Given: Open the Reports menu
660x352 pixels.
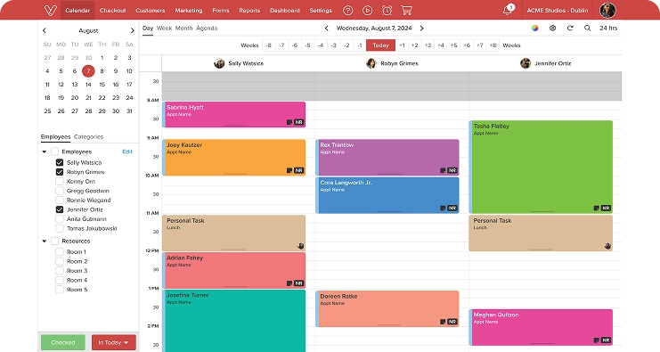Looking at the screenshot, I should point(249,10).
